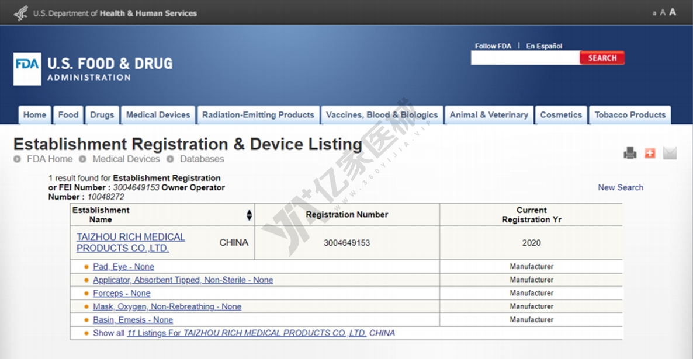
Task: Select the largest text size A
Action: [x=673, y=12]
